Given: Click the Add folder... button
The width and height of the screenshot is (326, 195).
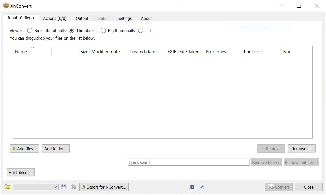Looking at the screenshot, I should (x=56, y=149).
